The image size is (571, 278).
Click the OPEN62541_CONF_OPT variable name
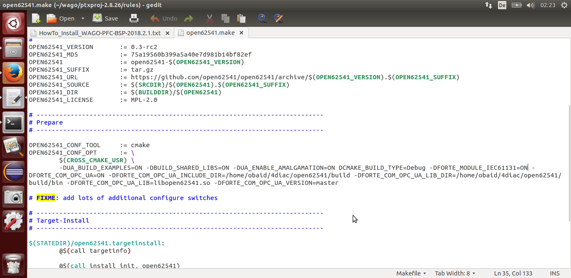click(x=63, y=153)
